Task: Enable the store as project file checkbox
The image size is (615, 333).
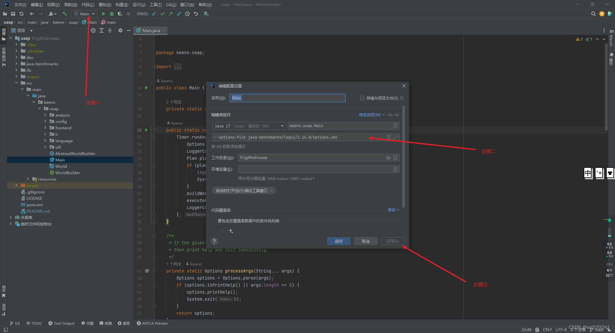Action: pos(362,98)
